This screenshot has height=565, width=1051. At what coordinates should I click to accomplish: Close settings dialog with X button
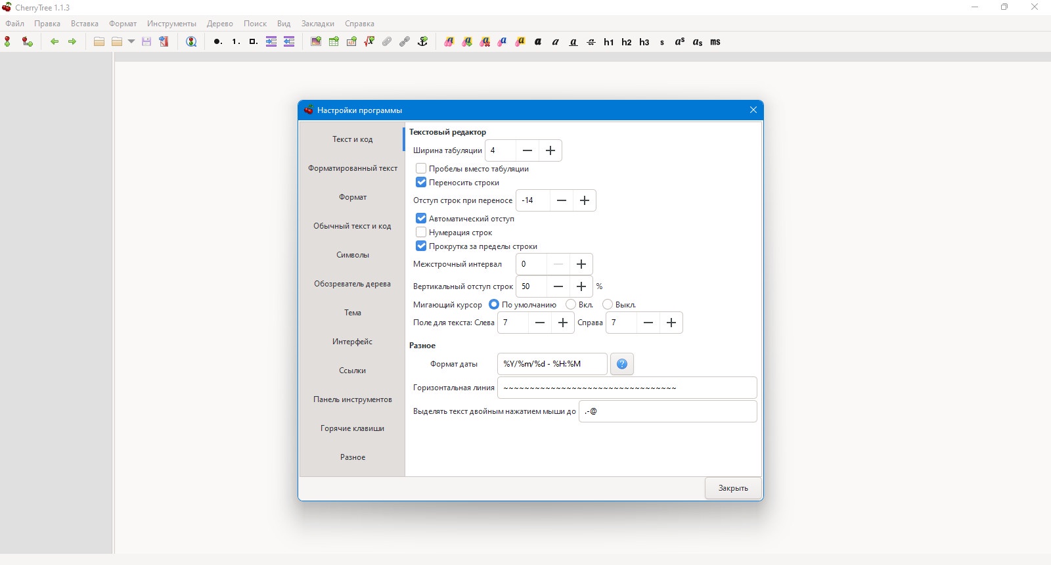[753, 110]
